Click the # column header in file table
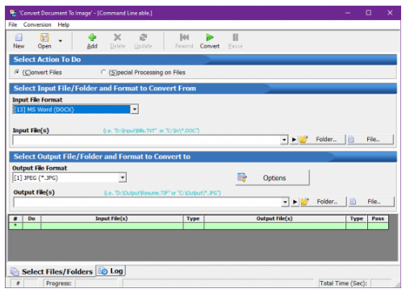406x293 pixels. [x=15, y=219]
